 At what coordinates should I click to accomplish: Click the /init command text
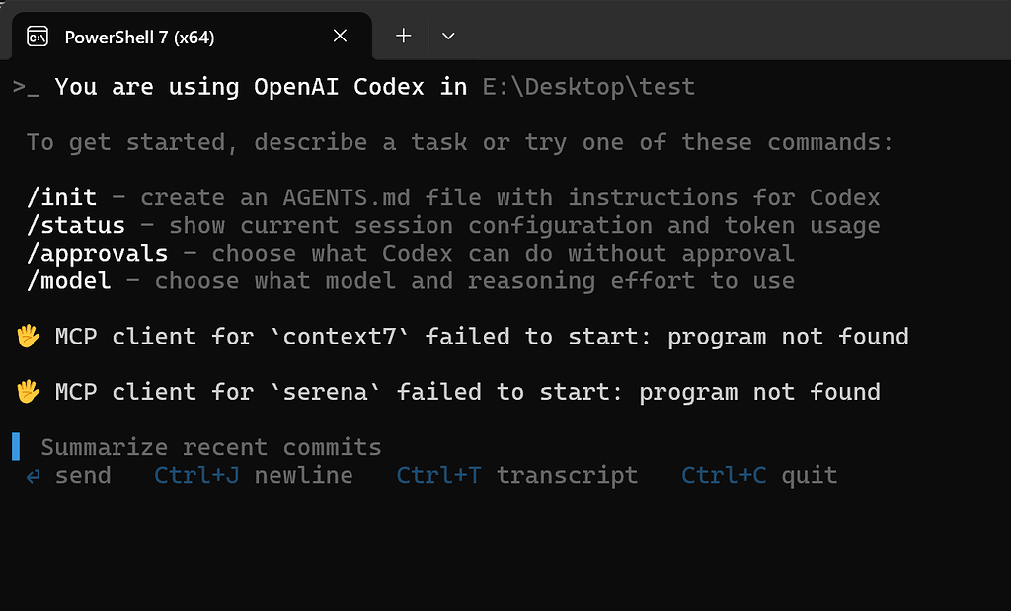[62, 197]
